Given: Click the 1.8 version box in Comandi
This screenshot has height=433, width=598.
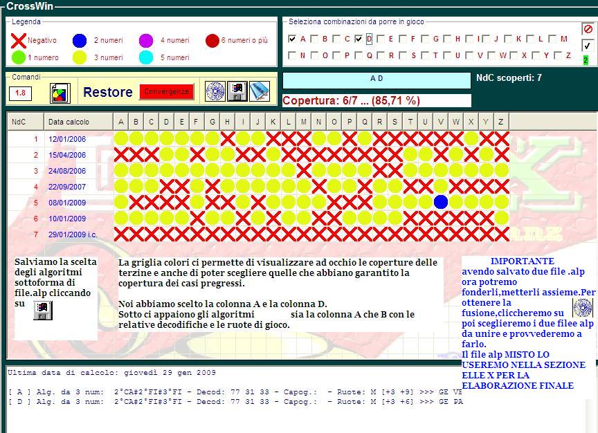Looking at the screenshot, I should pyautogui.click(x=20, y=93).
